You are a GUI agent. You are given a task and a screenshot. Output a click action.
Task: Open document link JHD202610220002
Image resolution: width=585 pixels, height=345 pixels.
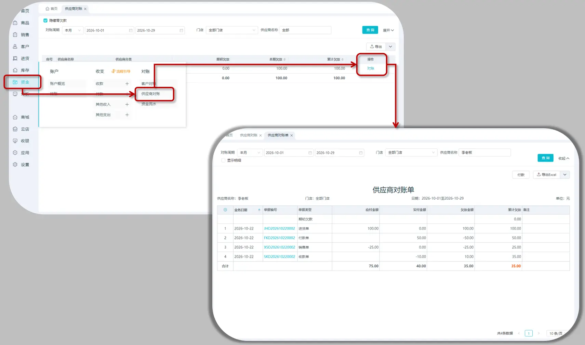[x=279, y=228]
